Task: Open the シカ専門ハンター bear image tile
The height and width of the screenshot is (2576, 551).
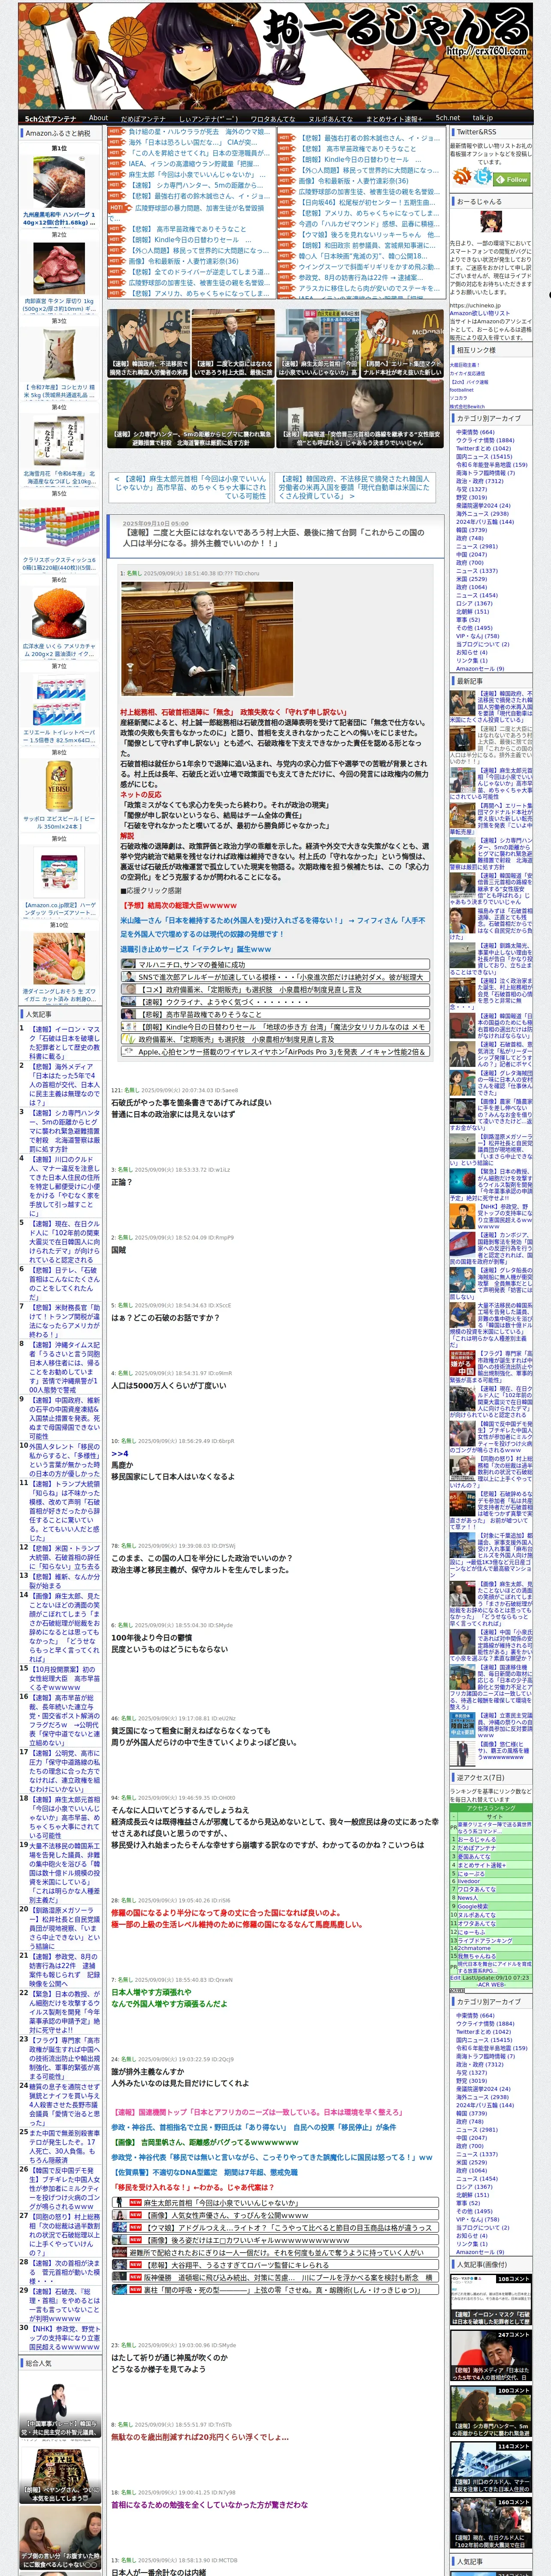Action: coord(191,413)
